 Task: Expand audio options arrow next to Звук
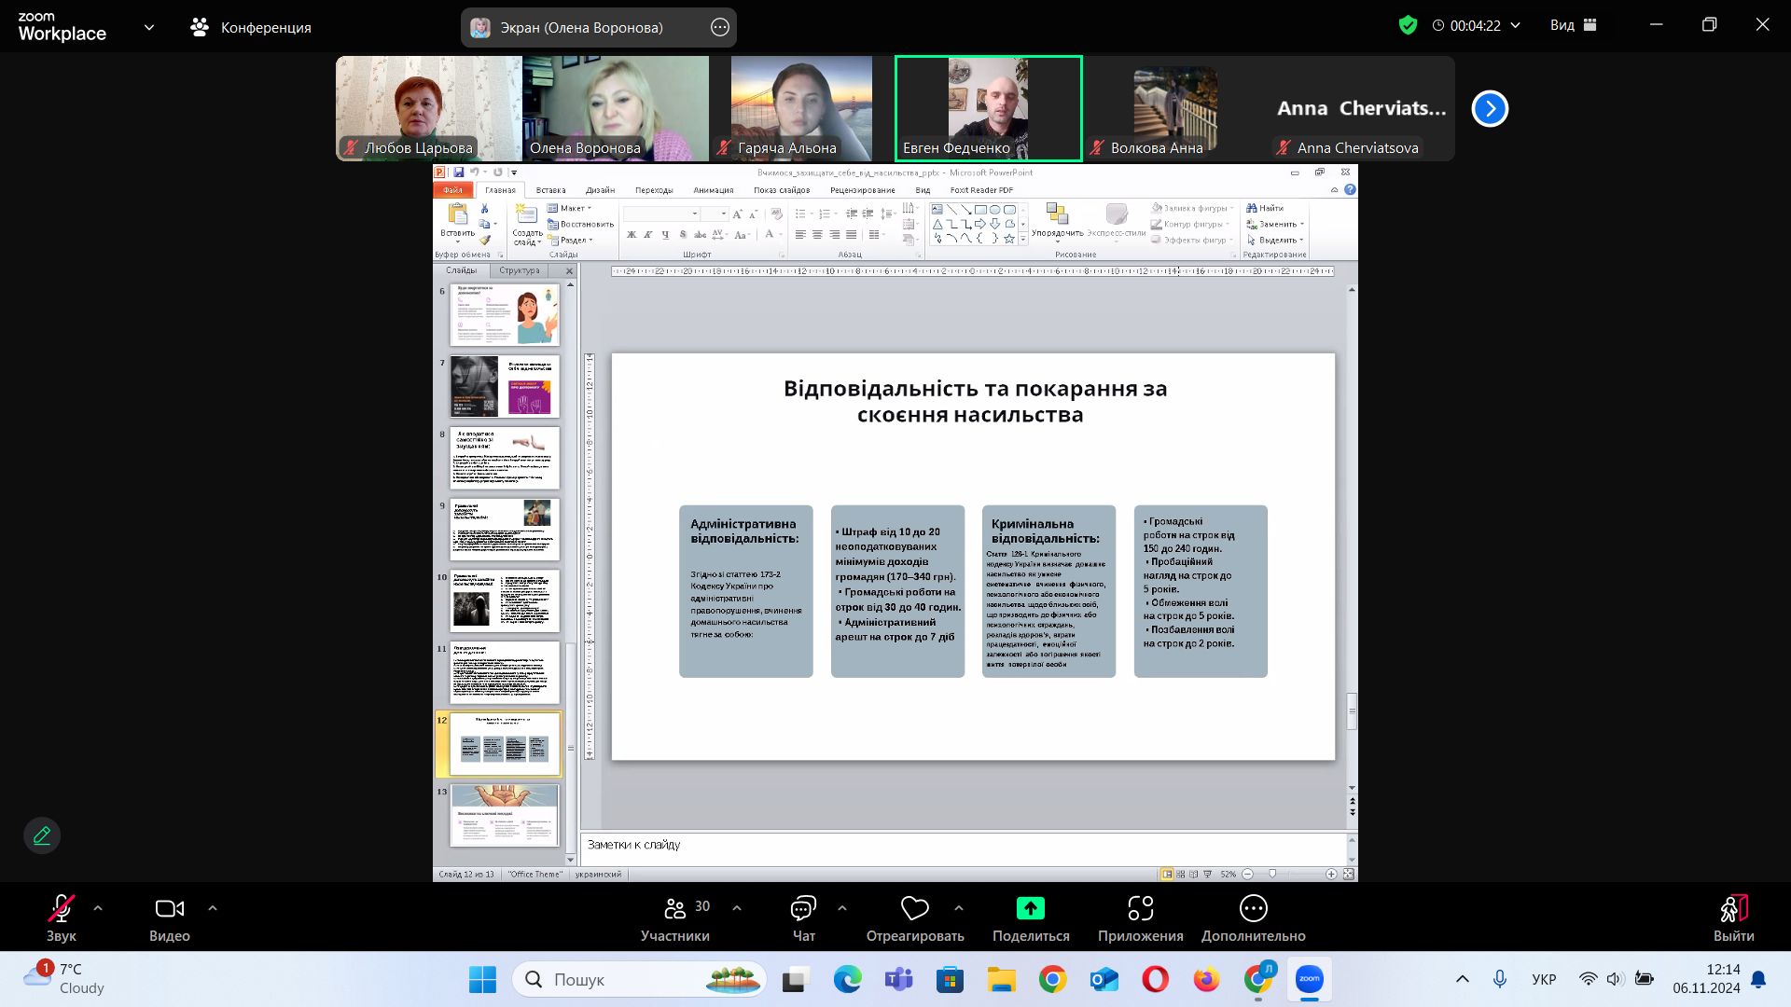pos(98,908)
